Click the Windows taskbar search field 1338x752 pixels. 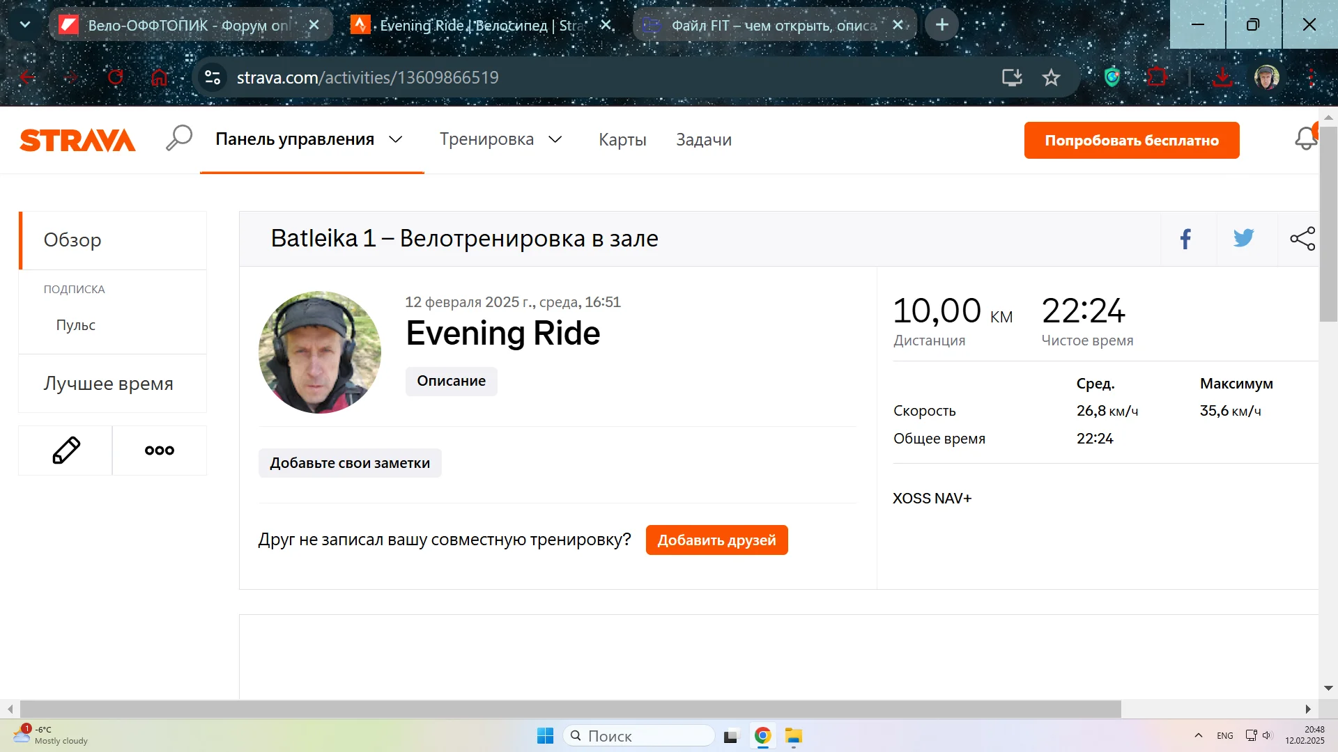coord(640,736)
